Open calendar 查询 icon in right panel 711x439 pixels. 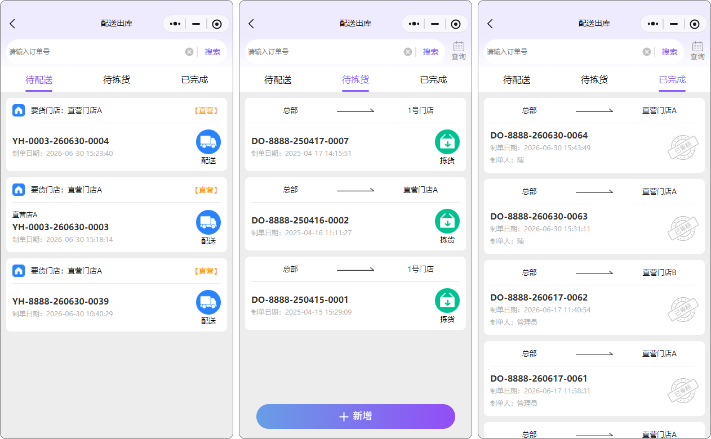click(697, 51)
